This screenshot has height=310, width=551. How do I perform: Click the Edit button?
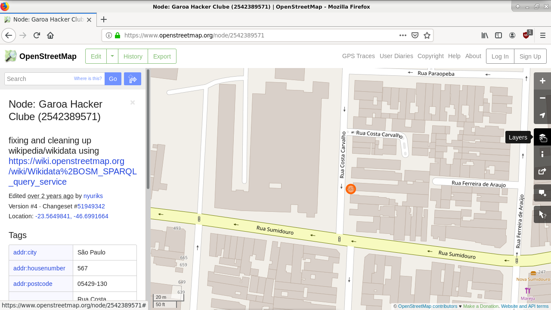pos(96,56)
